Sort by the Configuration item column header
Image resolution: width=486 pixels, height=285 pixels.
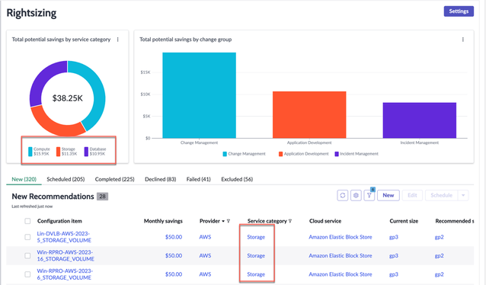pos(59,221)
